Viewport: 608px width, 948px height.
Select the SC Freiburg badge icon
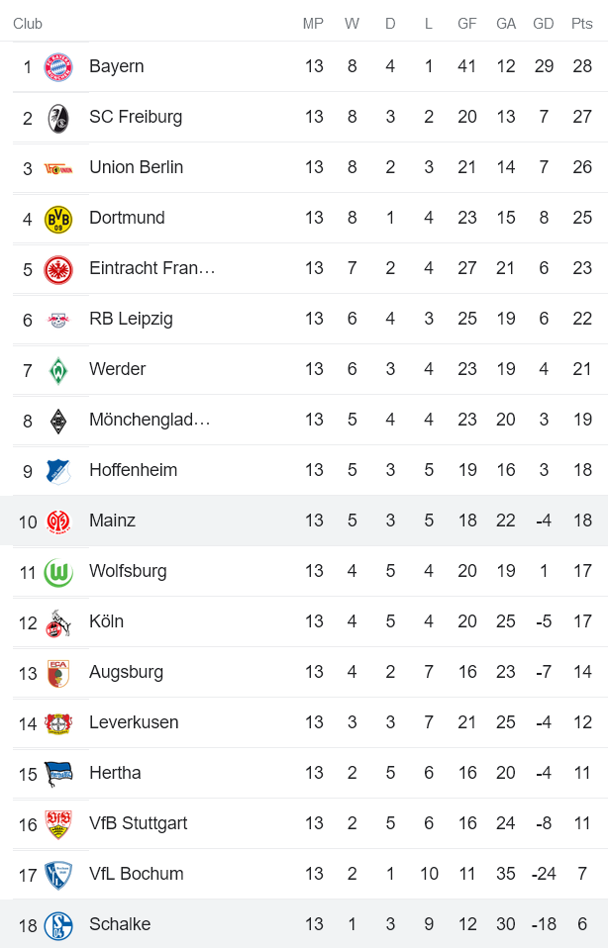pos(57,116)
